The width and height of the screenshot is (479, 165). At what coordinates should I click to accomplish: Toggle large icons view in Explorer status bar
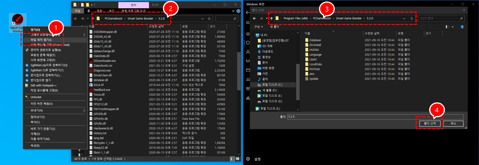238,159
